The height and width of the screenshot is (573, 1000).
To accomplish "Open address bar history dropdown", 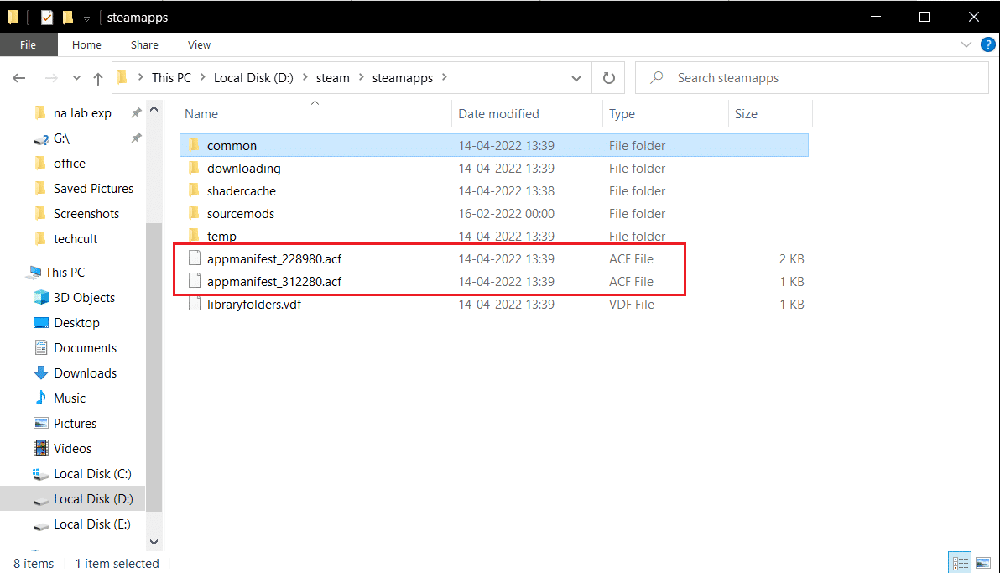I will click(576, 78).
